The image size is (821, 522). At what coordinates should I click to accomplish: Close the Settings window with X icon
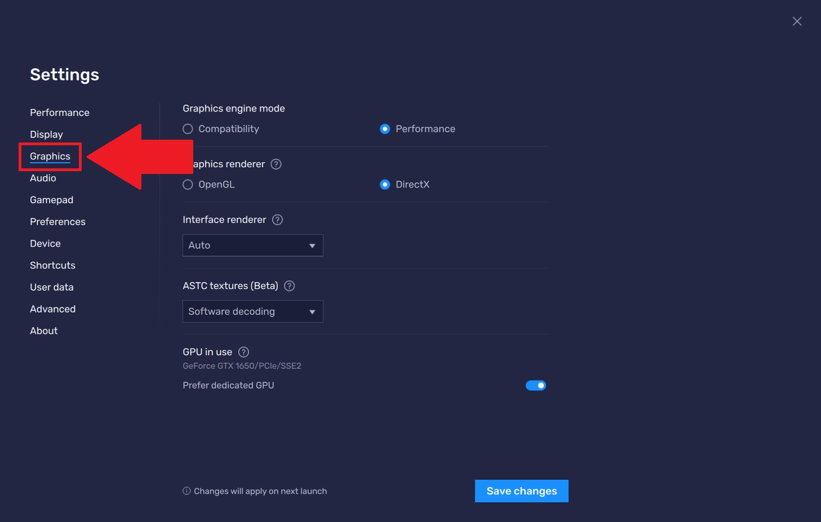pos(797,21)
